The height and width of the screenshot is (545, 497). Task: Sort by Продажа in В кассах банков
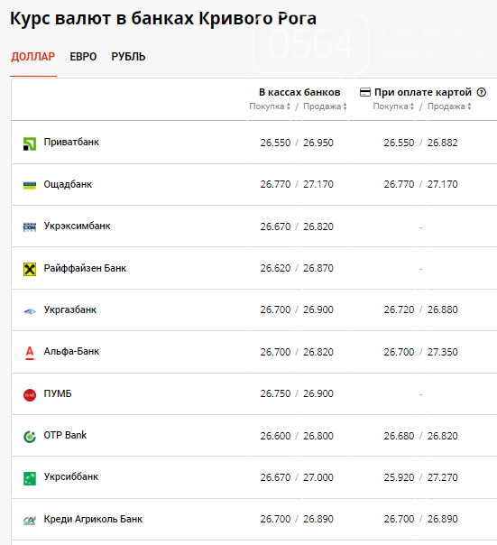coord(325,106)
